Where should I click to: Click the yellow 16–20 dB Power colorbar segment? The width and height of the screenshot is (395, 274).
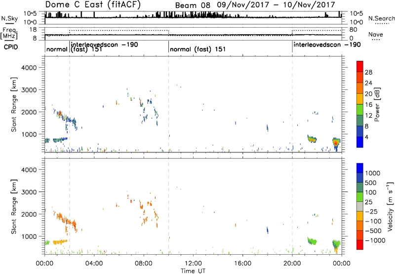pos(360,98)
